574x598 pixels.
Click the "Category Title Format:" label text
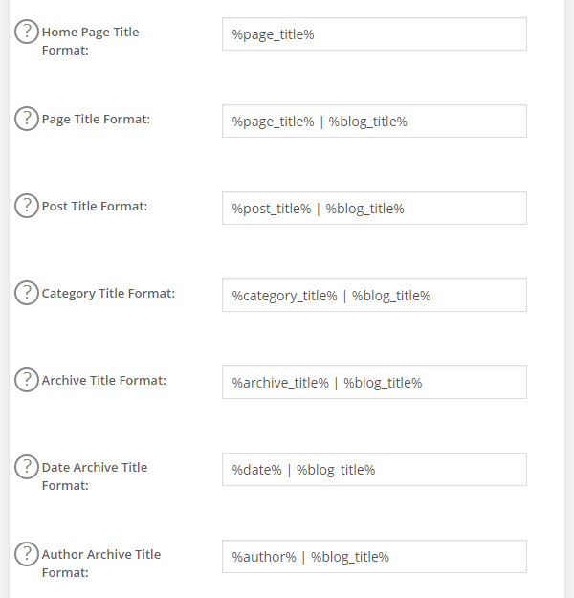coord(108,294)
